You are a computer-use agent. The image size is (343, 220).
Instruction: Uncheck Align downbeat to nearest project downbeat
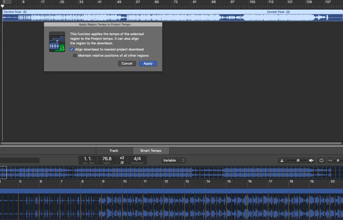tap(72, 49)
